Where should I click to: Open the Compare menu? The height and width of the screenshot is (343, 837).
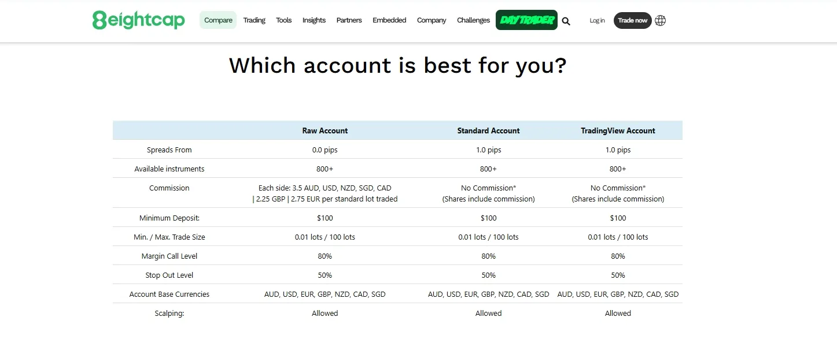(x=218, y=20)
